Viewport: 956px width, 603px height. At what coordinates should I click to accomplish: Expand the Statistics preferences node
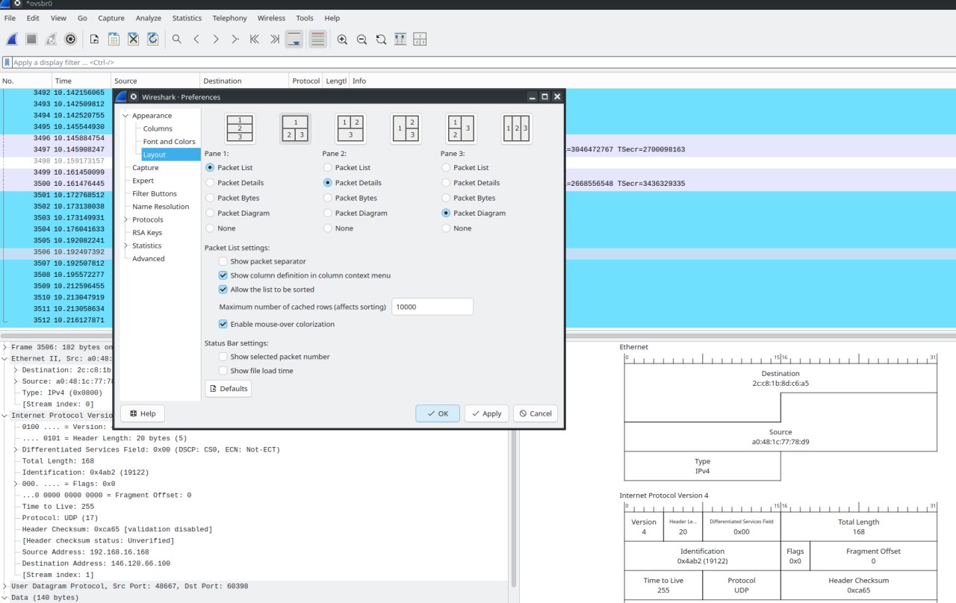click(125, 246)
